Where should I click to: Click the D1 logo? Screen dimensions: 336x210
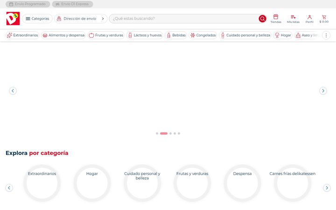pos(13,18)
